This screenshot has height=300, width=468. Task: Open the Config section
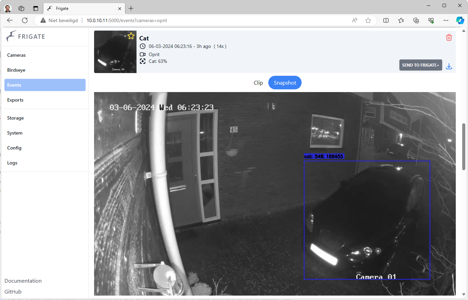[x=14, y=148]
